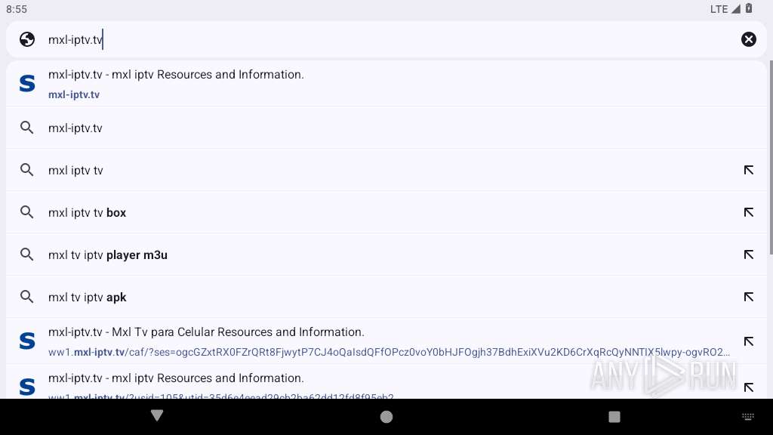Select suggestion 'mxl tv iptv apk'
The width and height of the screenshot is (773, 435).
click(386, 298)
